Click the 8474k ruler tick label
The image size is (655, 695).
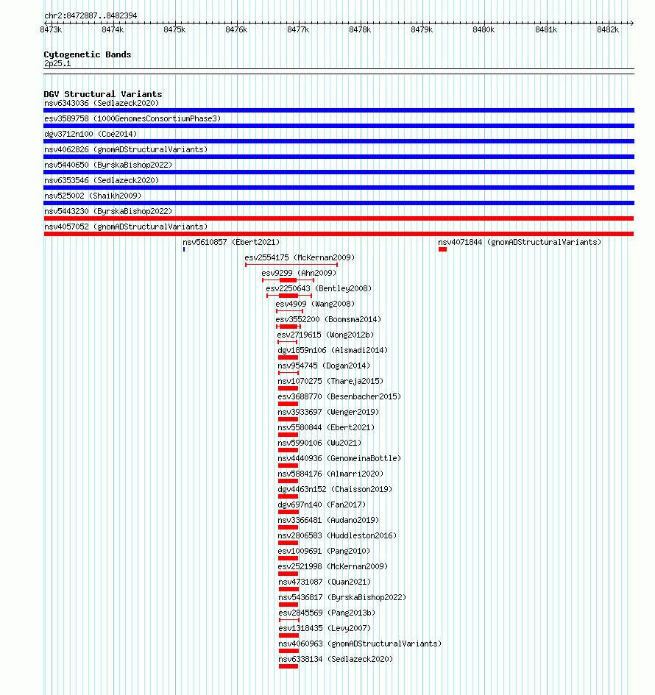pos(113,29)
